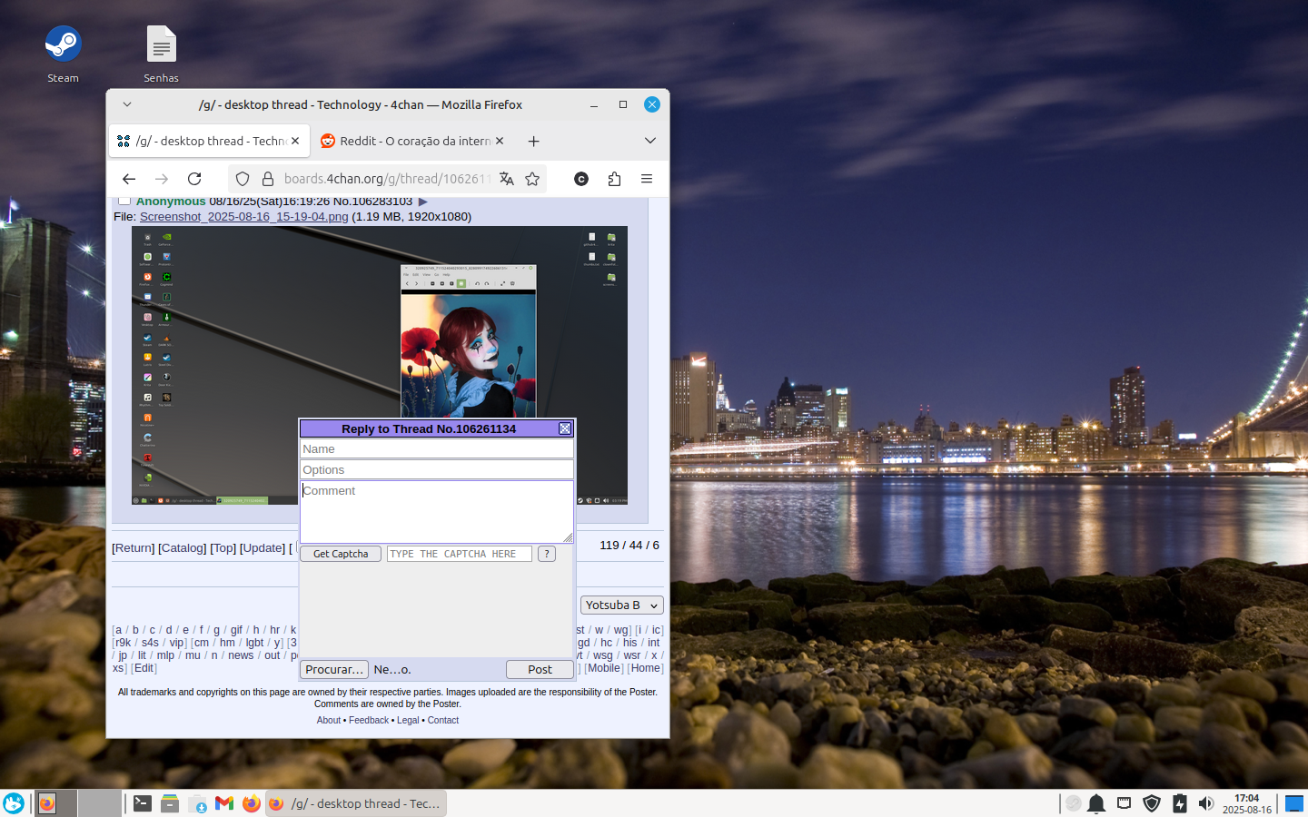The image size is (1308, 817).
Task: Open tracking protection shield in address bar
Action: (x=243, y=179)
